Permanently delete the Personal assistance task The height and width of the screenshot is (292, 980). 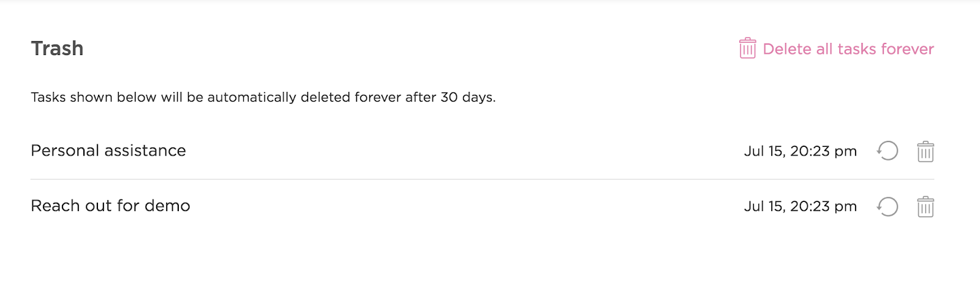click(x=925, y=151)
